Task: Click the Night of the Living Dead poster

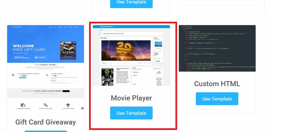Action: pos(107,77)
